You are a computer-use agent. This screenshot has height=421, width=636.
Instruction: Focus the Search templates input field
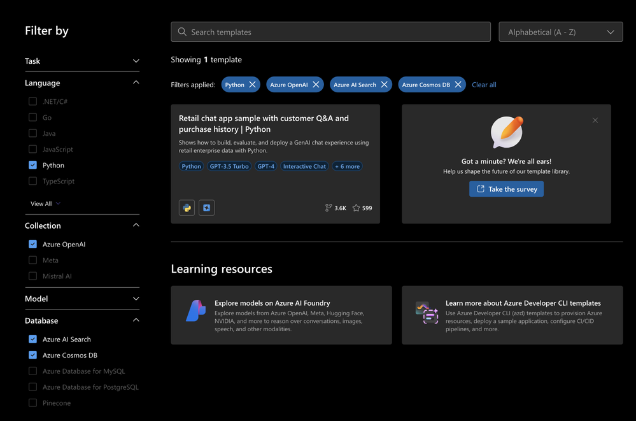[330, 32]
